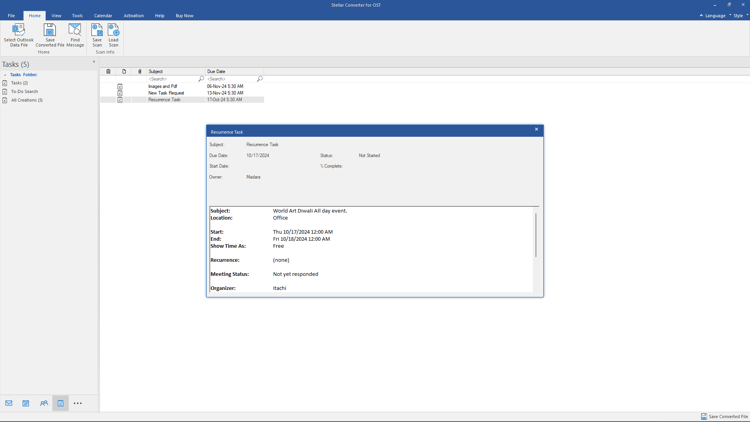
Task: Select the Tools menu tab
Action: (77, 16)
